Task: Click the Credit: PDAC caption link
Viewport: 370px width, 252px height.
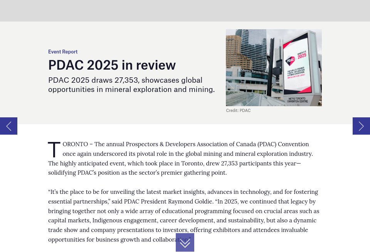Action: pyautogui.click(x=238, y=110)
